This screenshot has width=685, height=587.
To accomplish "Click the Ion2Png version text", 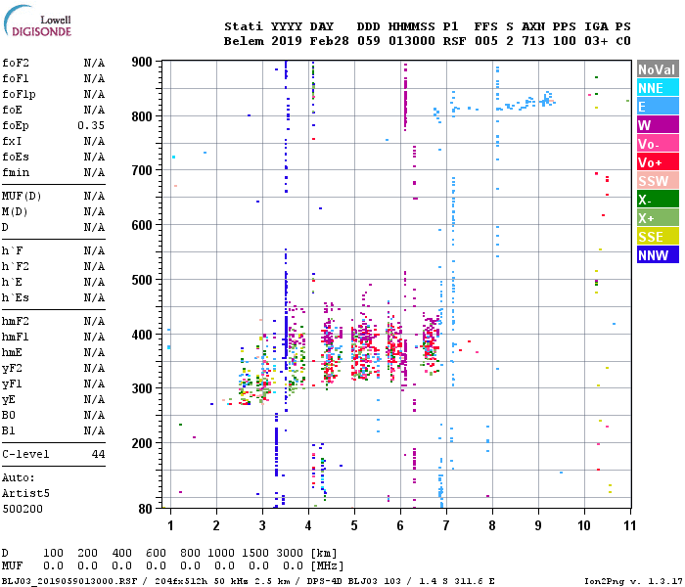I will 632,581.
